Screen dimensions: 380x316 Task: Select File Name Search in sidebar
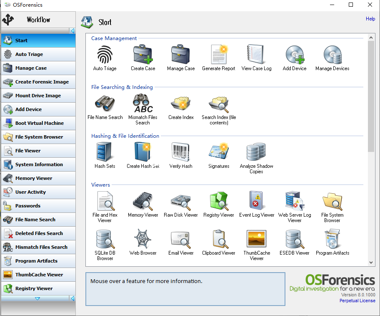pyautogui.click(x=38, y=220)
